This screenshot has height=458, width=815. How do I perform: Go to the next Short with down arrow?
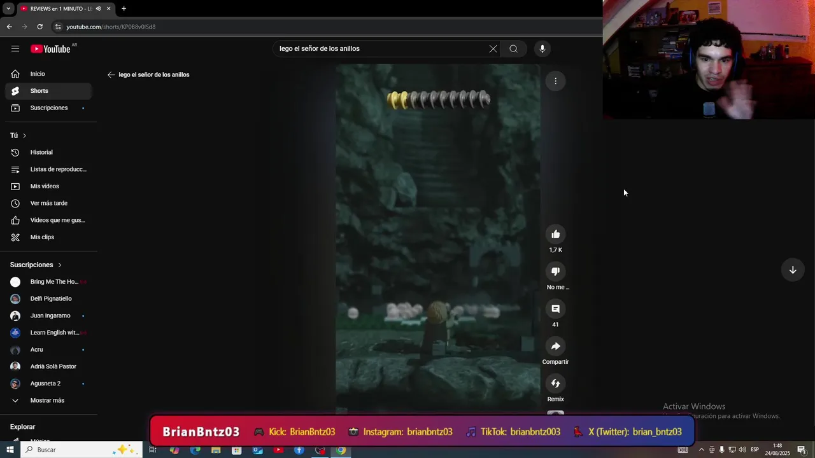pyautogui.click(x=793, y=270)
